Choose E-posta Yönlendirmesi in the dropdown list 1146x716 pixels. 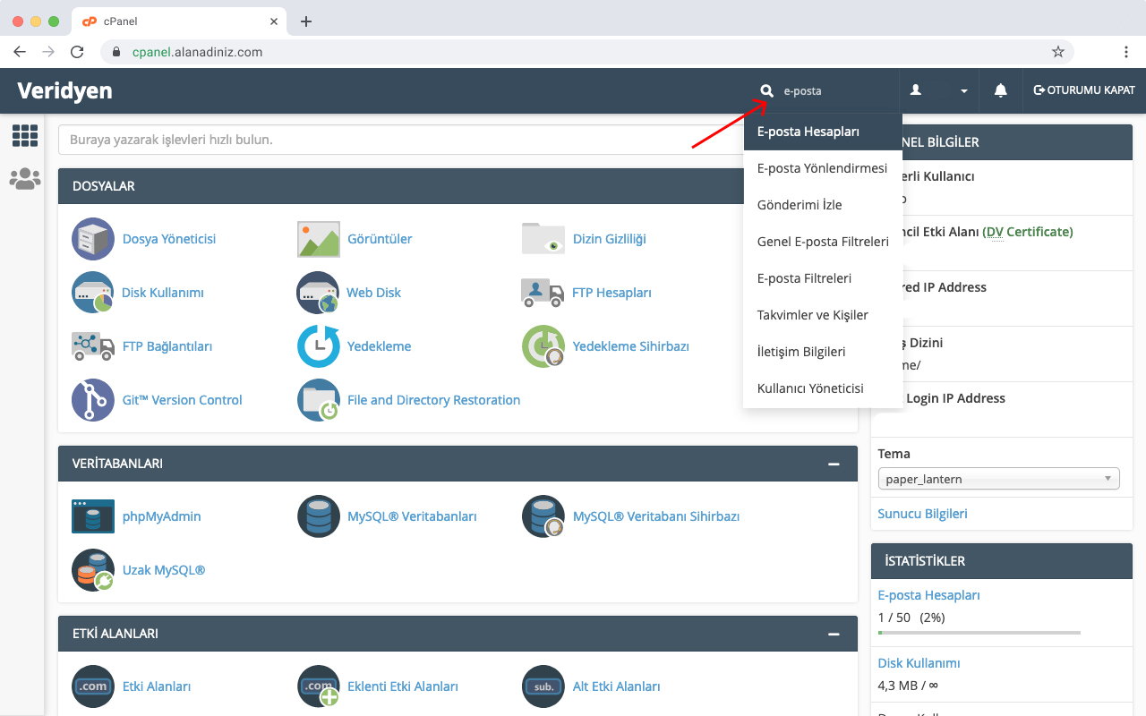click(822, 168)
